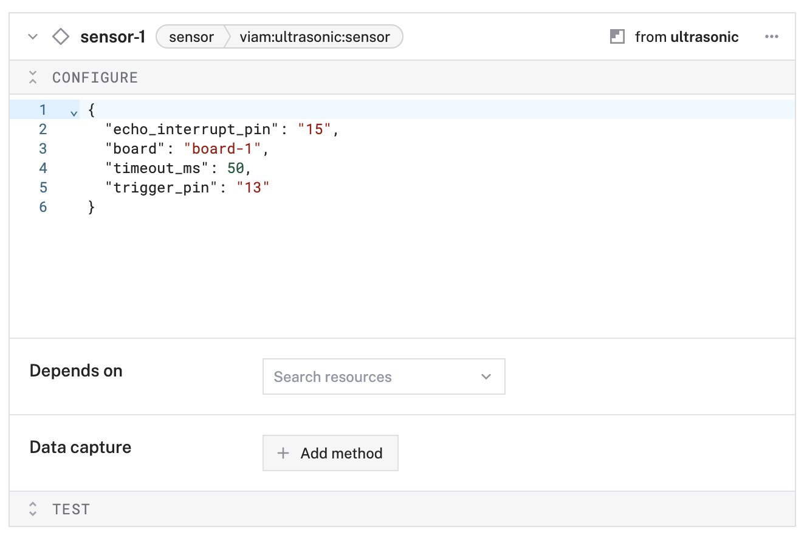Click the Add method button
Image resolution: width=807 pixels, height=538 pixels.
tap(330, 453)
